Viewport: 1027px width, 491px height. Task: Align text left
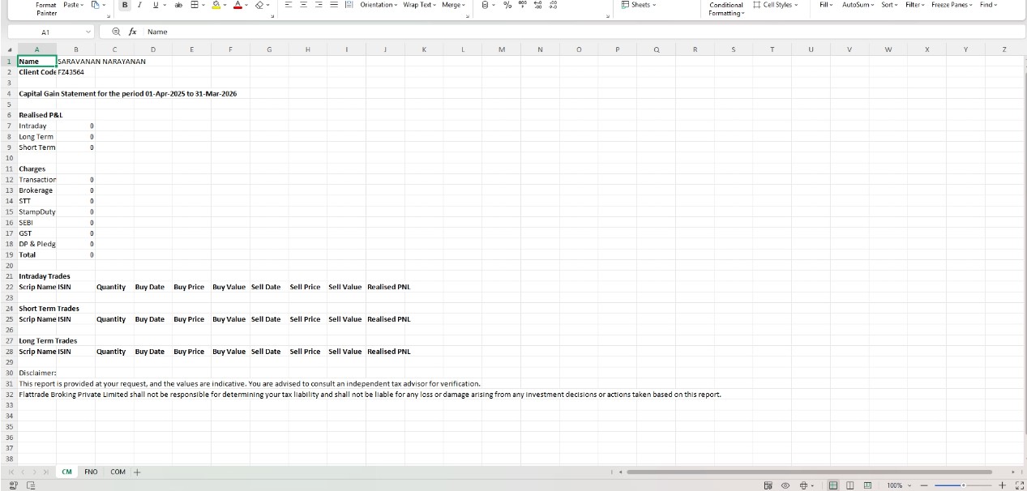[x=289, y=5]
